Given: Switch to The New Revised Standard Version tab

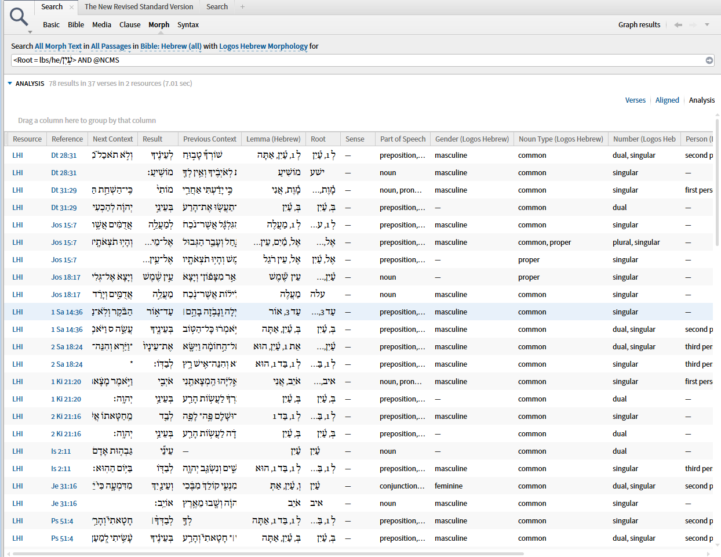Looking at the screenshot, I should tap(139, 7).
